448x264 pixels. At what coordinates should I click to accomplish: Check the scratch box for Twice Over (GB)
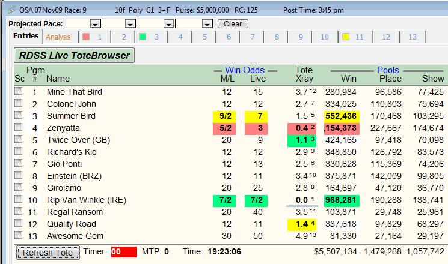pyautogui.click(x=19, y=139)
